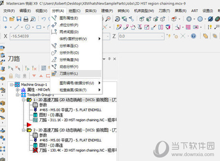This screenshot has width=220, height=161.
Task: Open the 绘图(C) menu
Action: pyautogui.click(x=74, y=11)
